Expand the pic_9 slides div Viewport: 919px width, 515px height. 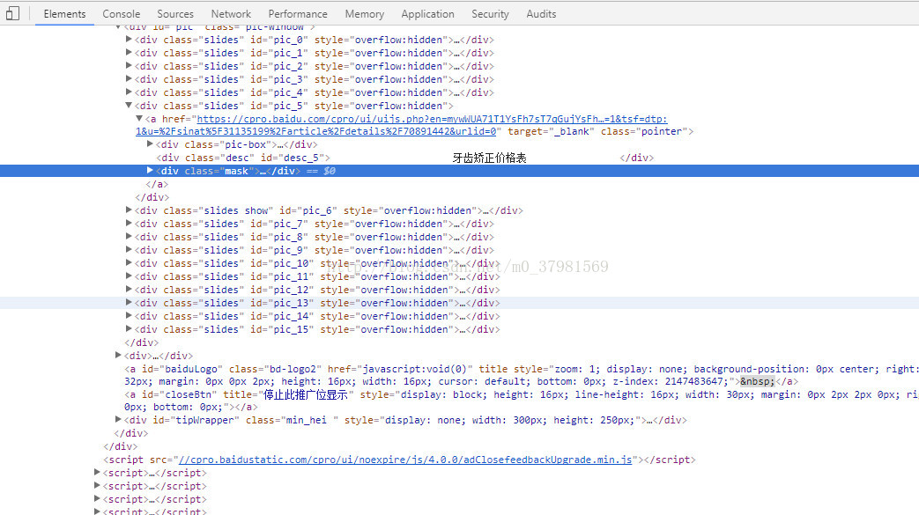[129, 250]
